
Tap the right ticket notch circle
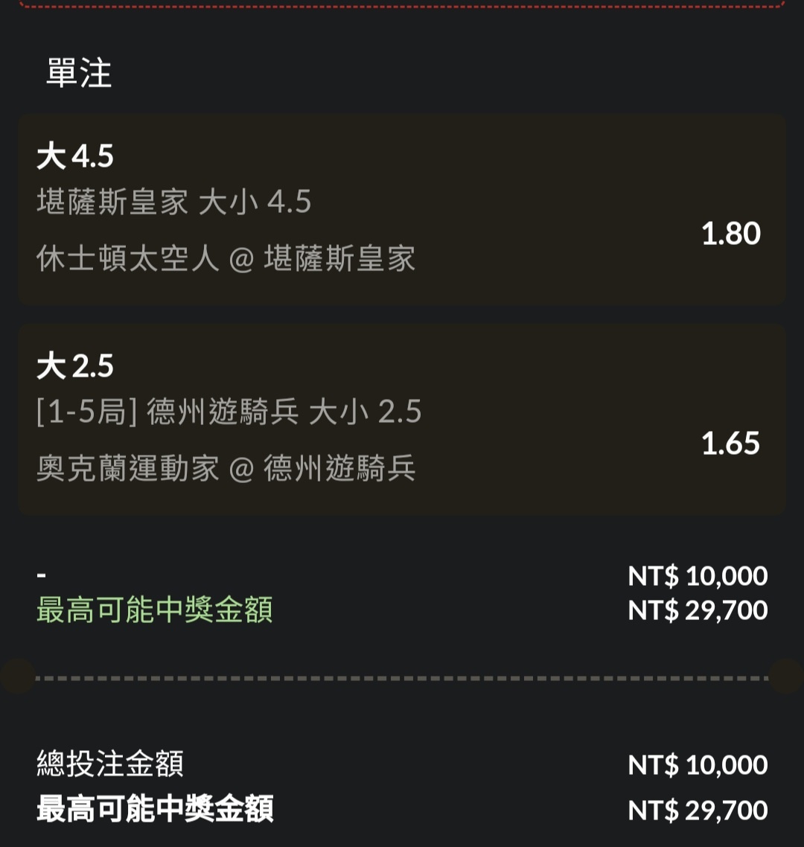pos(787,676)
